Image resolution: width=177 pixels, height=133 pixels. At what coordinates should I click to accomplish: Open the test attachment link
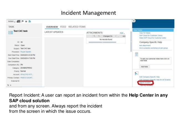click(145, 46)
